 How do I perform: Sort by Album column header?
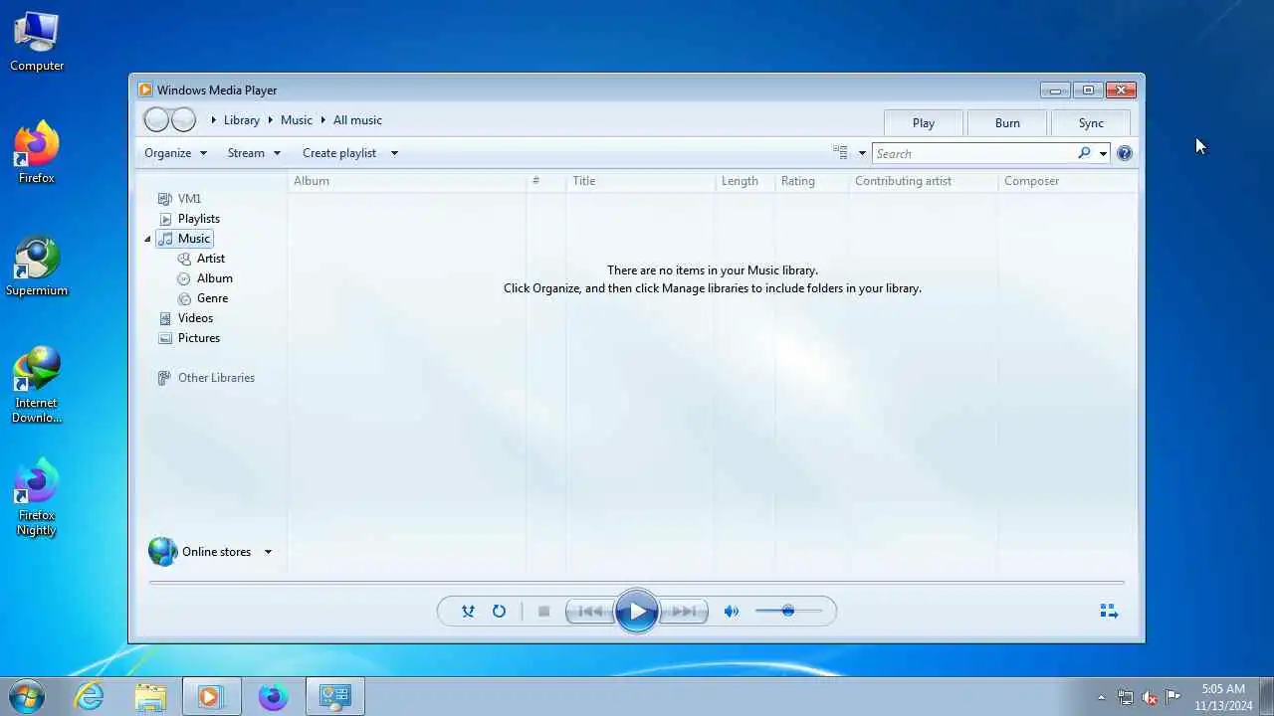pyautogui.click(x=406, y=181)
